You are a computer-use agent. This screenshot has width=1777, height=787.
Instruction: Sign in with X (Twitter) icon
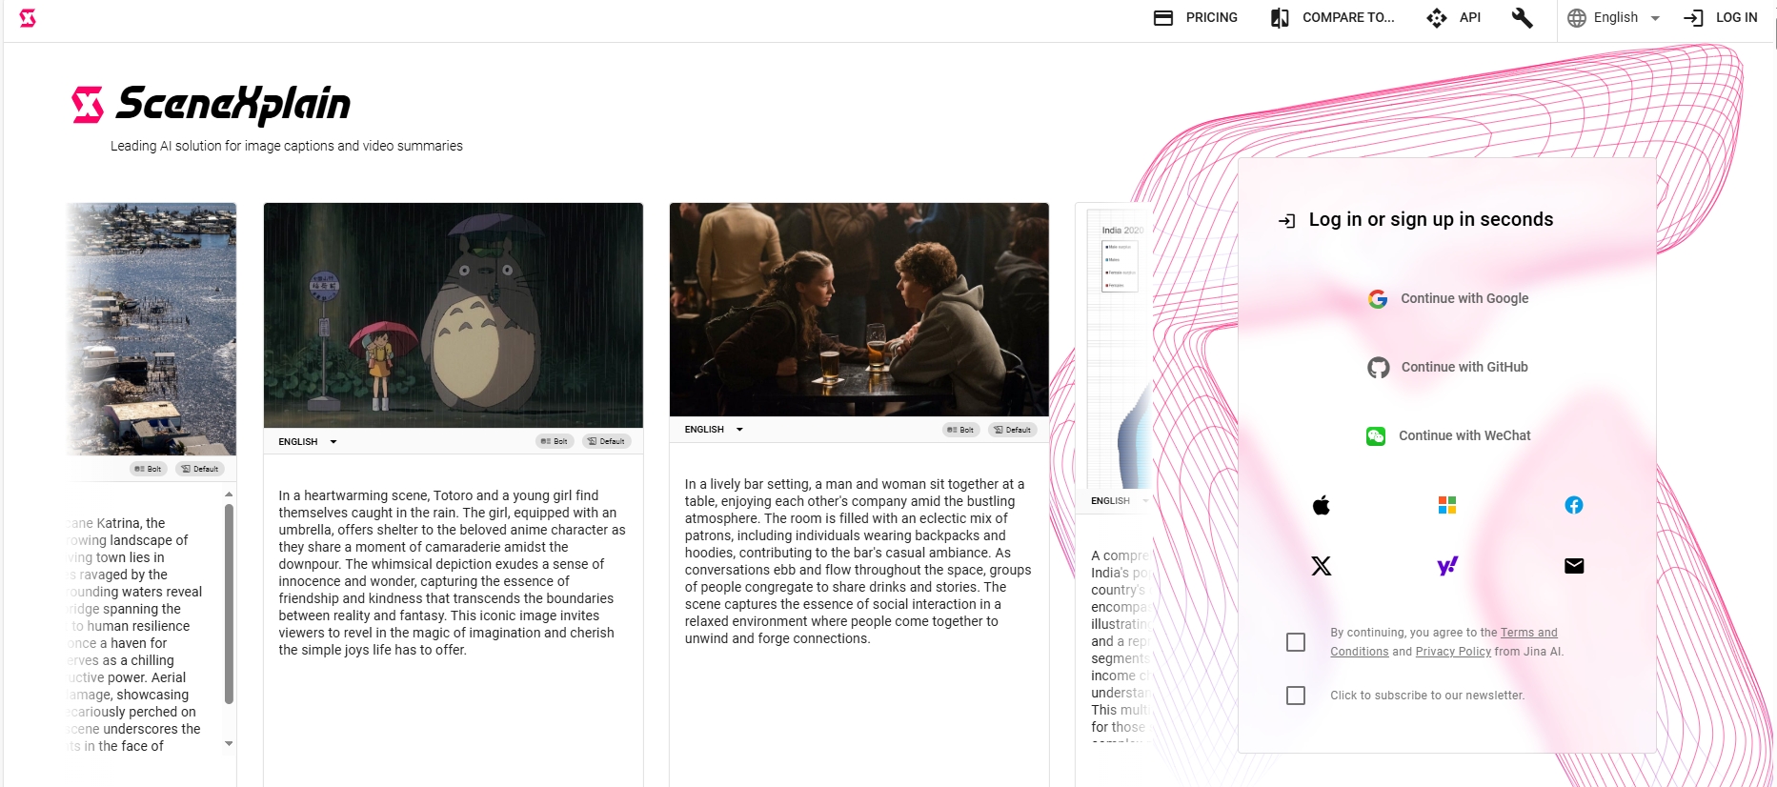point(1321,566)
